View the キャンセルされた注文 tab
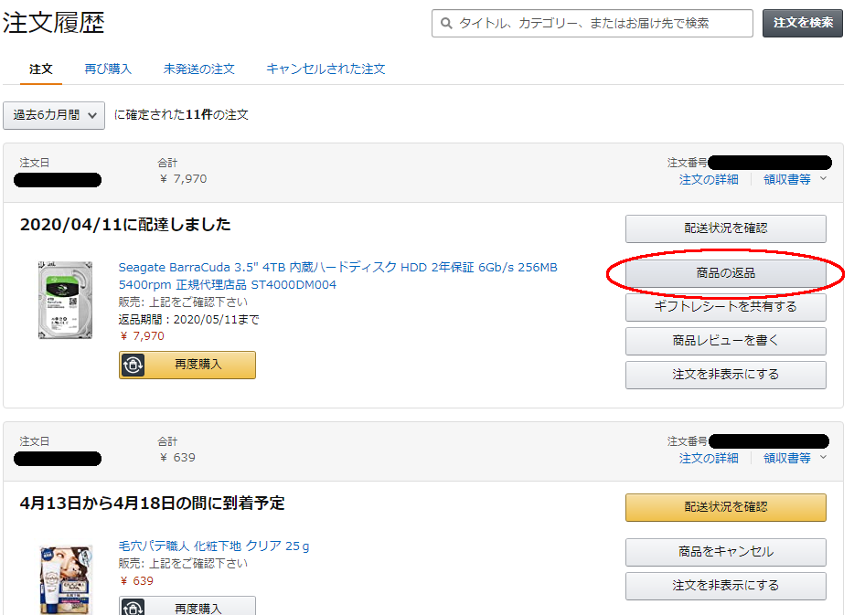Image resolution: width=854 pixels, height=615 pixels. (x=326, y=68)
